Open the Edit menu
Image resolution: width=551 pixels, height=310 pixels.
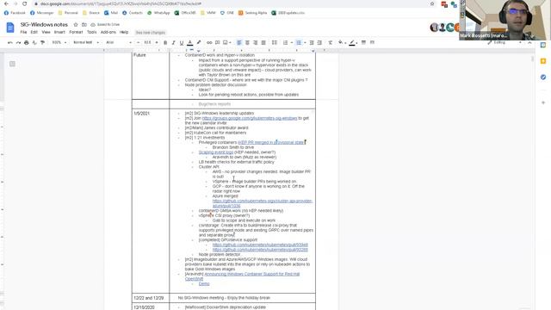click(34, 33)
